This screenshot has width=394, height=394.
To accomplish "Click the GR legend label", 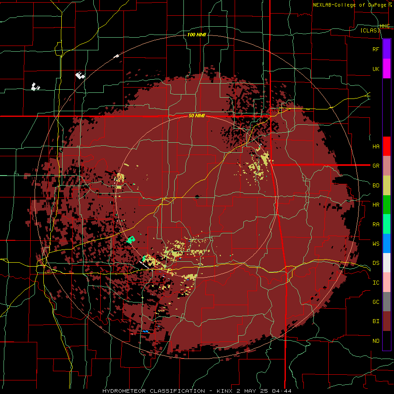I will point(376,166).
